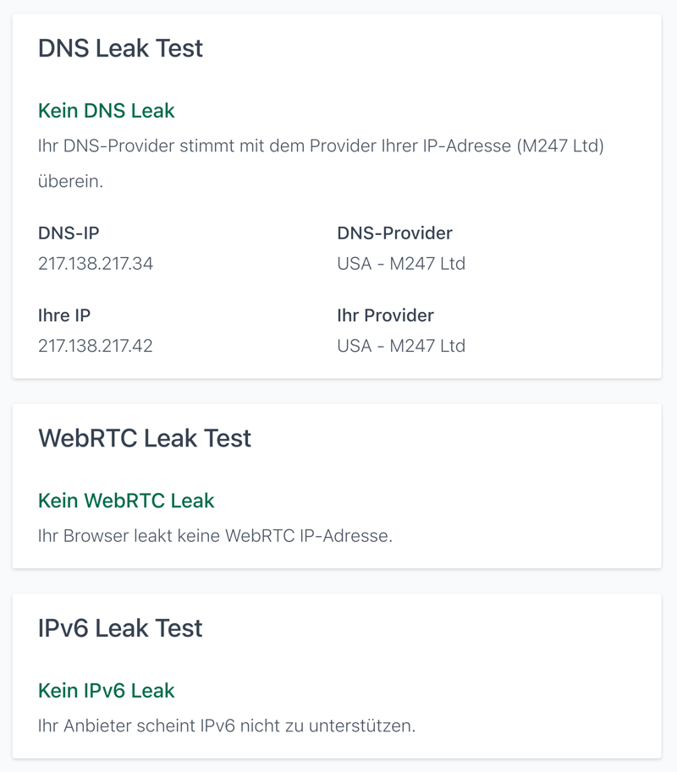Click the WebRTC browser leak description text
The height and width of the screenshot is (772, 677).
point(215,536)
